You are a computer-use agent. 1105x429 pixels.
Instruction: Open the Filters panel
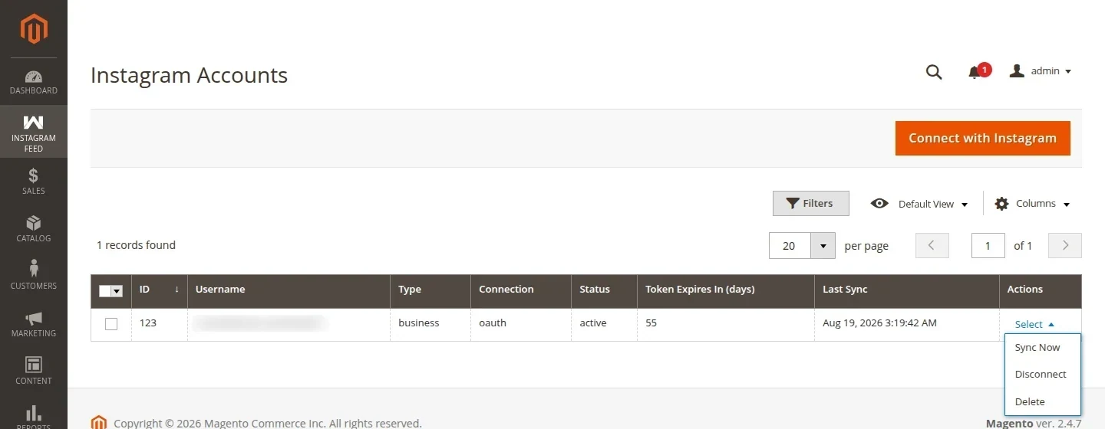coord(810,203)
